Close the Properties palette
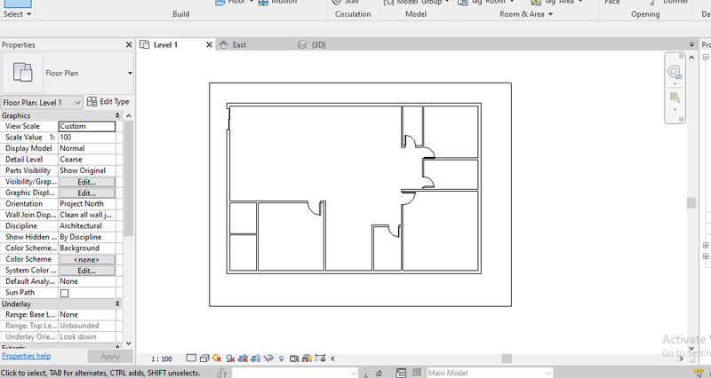Image resolution: width=711 pixels, height=378 pixels. 129,45
